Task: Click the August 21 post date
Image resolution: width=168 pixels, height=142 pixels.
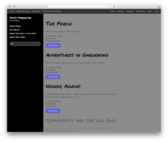Action: pyautogui.click(x=54, y=101)
